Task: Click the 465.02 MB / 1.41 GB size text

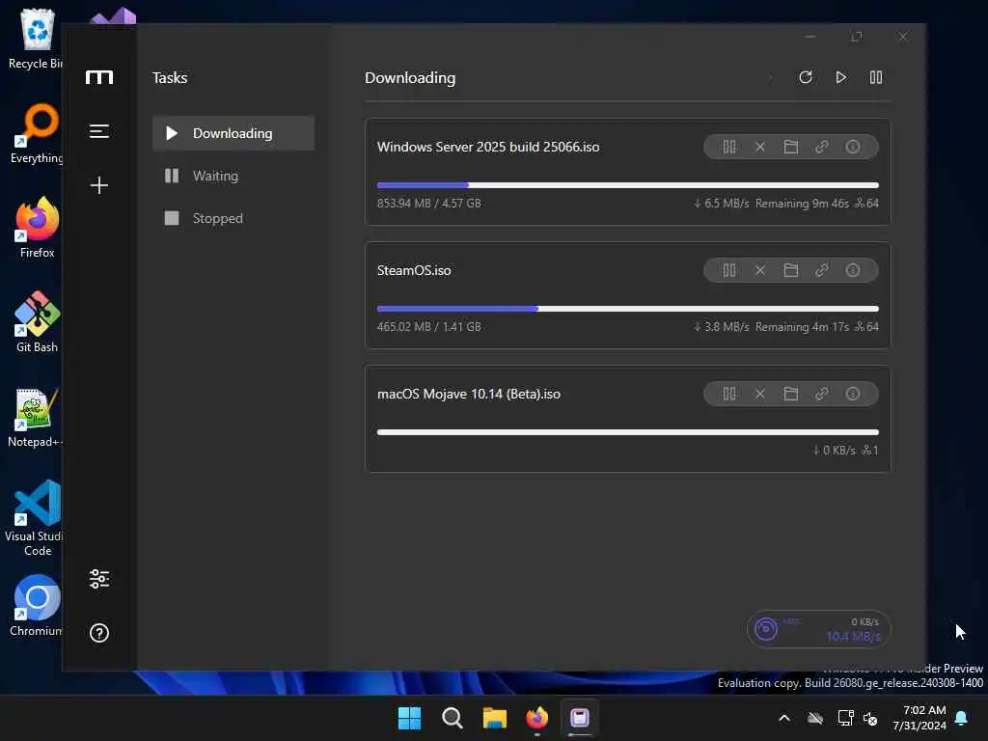Action: [429, 327]
